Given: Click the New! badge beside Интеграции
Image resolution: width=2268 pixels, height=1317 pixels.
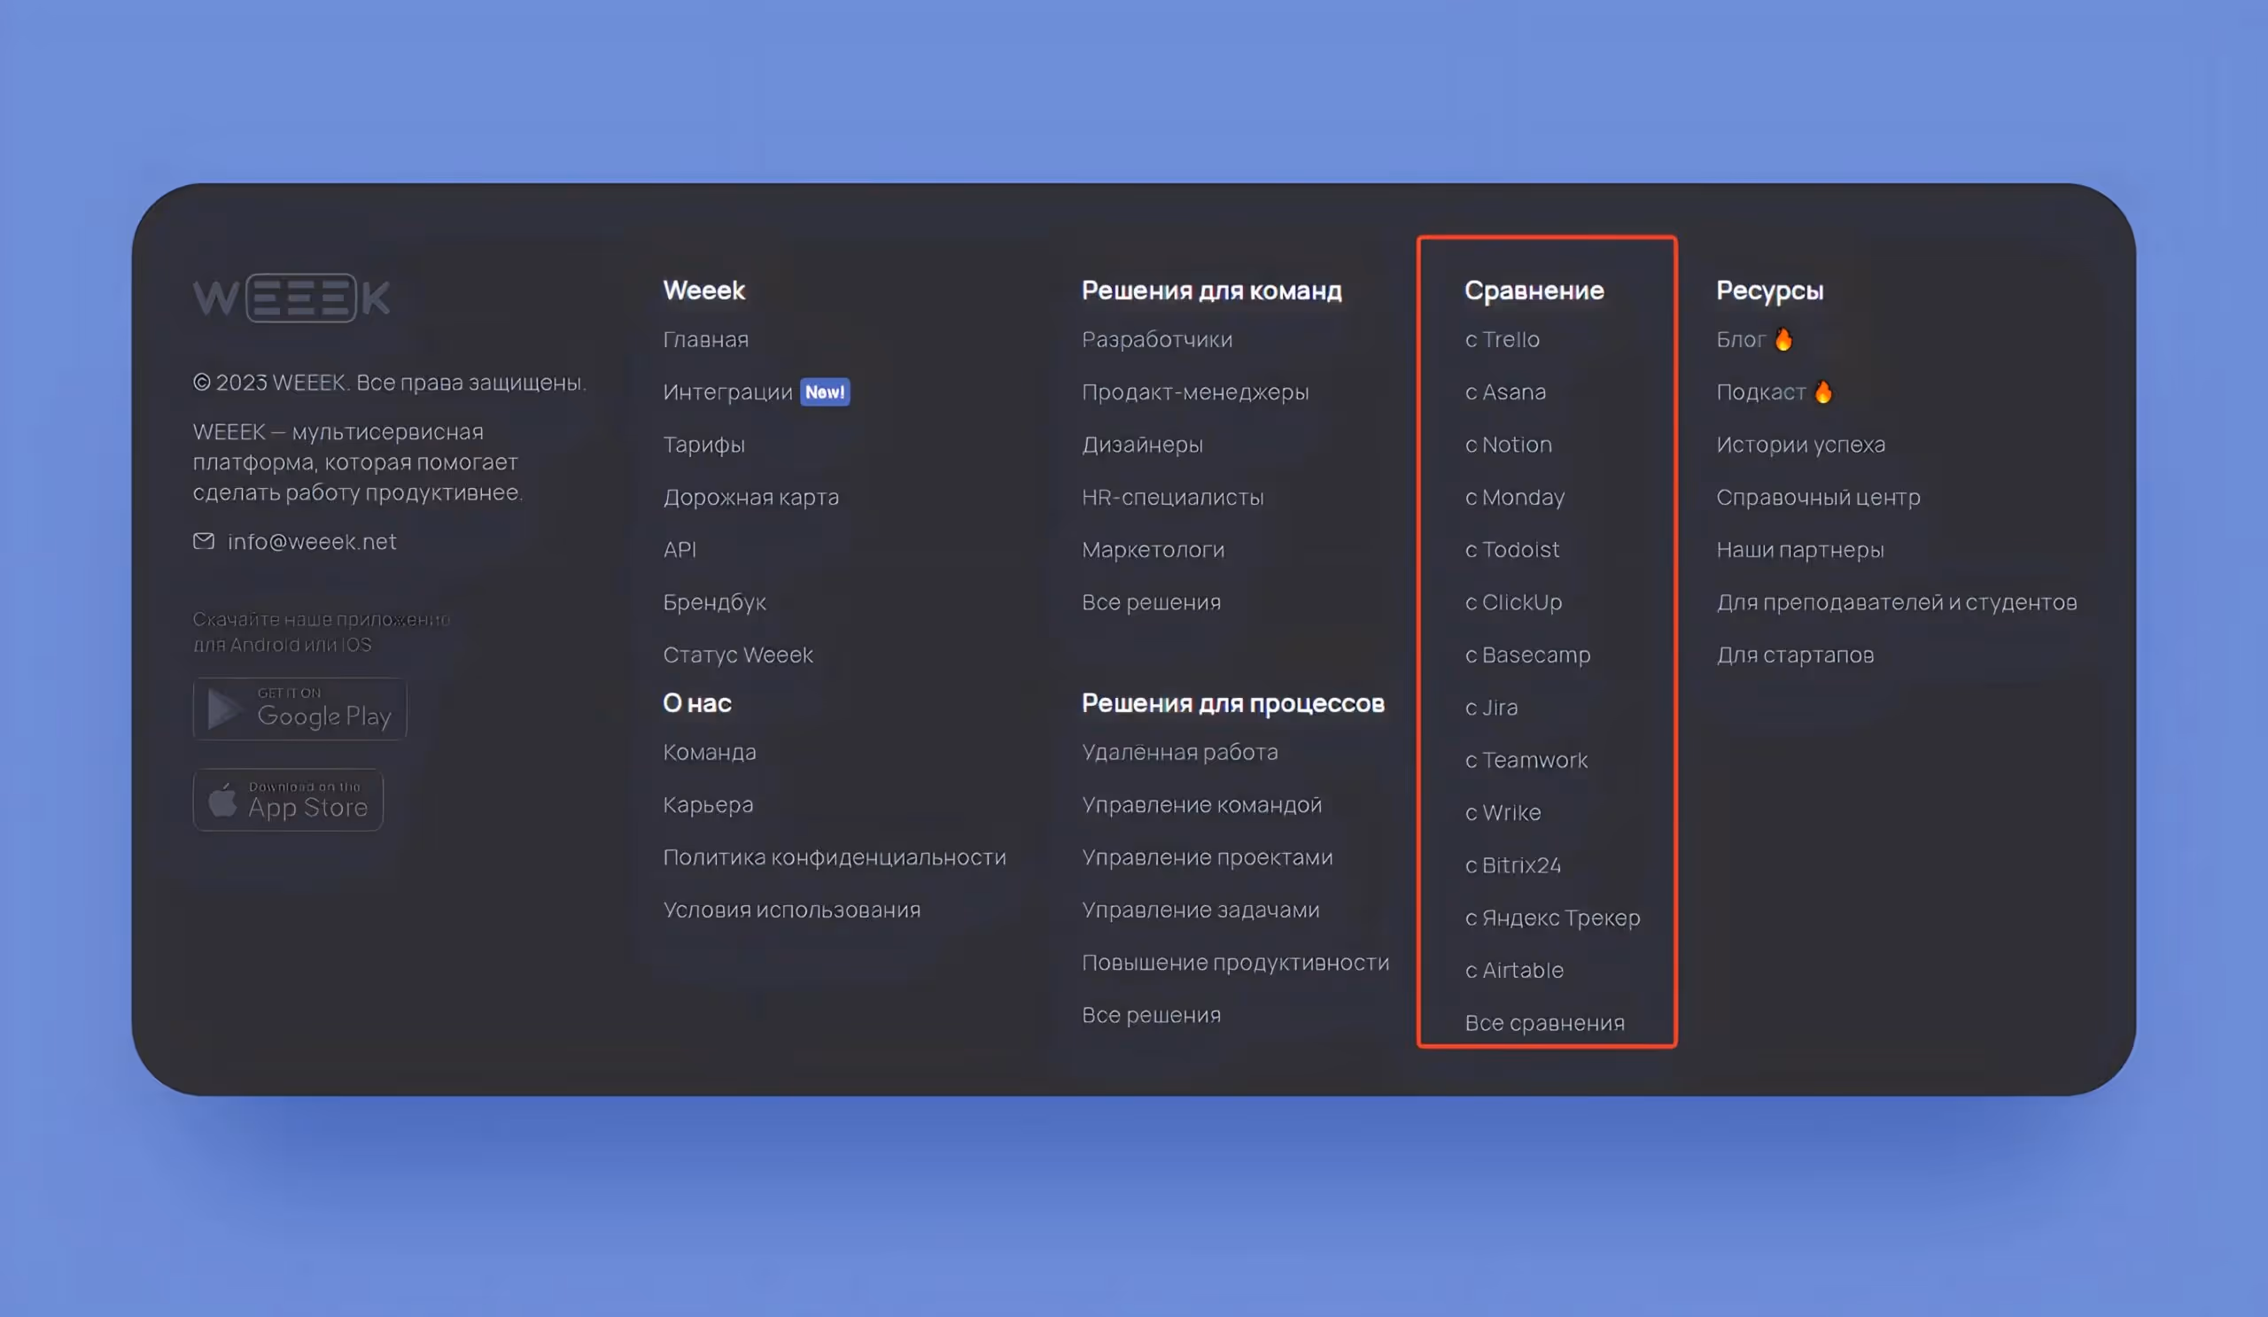Looking at the screenshot, I should tap(825, 392).
